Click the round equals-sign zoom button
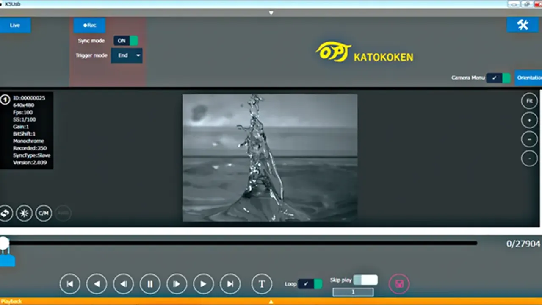The height and width of the screenshot is (305, 542). [529, 139]
